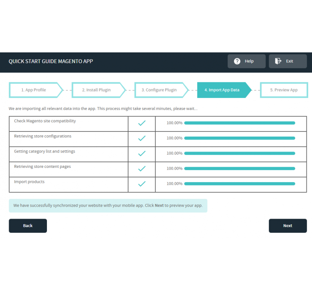This screenshot has width=312, height=292.
Task: Click 100.00% in store content pages row
Action: point(175,168)
